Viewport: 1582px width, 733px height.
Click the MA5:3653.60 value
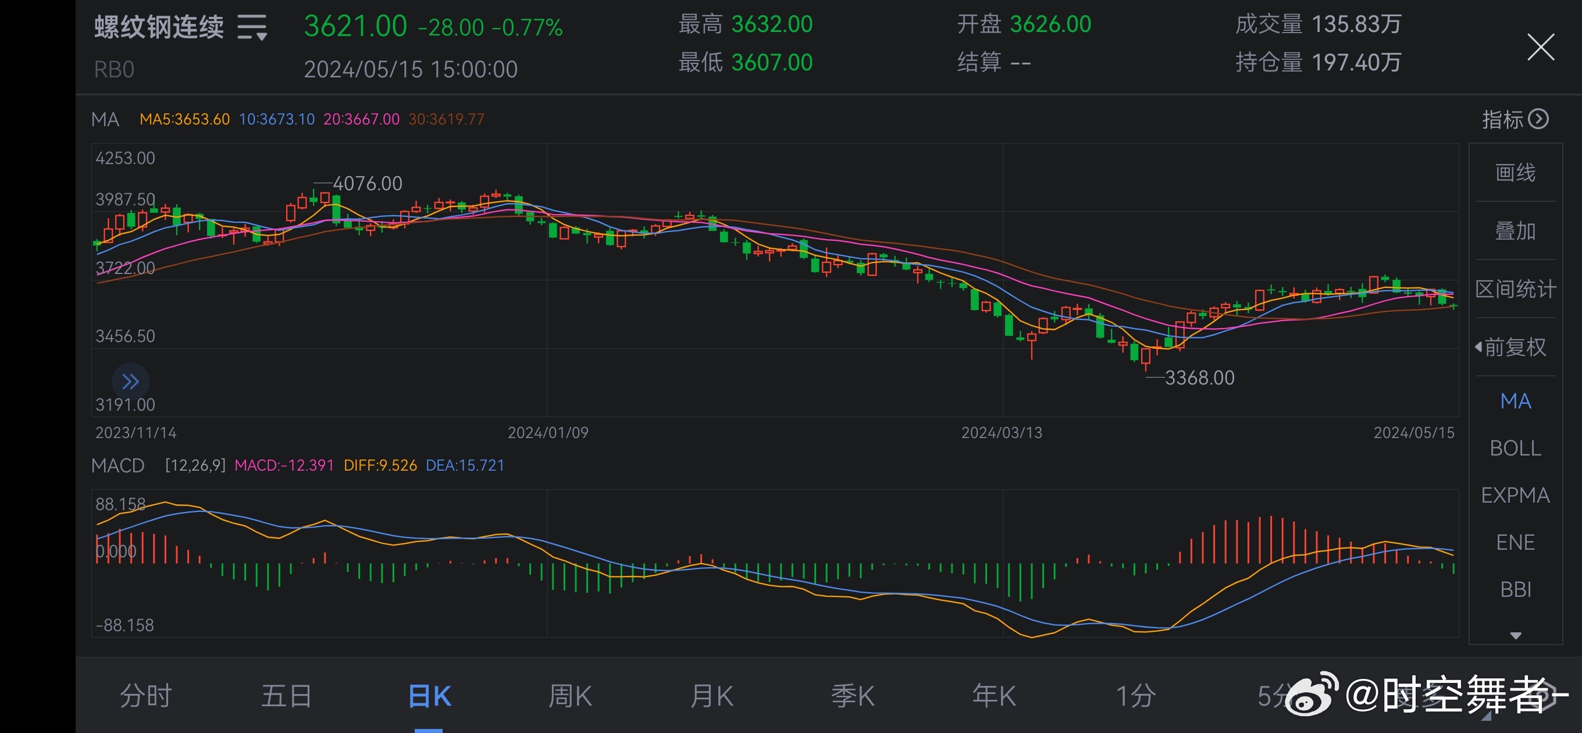pyautogui.click(x=184, y=119)
